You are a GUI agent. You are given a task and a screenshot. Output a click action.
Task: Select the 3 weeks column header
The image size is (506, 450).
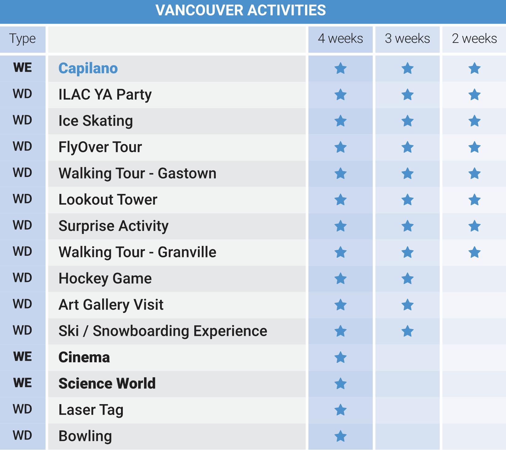pyautogui.click(x=408, y=39)
